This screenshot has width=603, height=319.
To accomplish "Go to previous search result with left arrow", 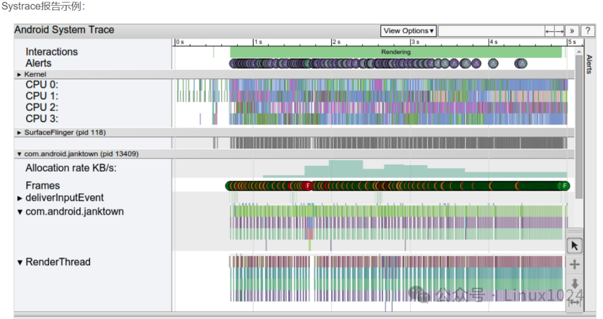I will click(549, 31).
